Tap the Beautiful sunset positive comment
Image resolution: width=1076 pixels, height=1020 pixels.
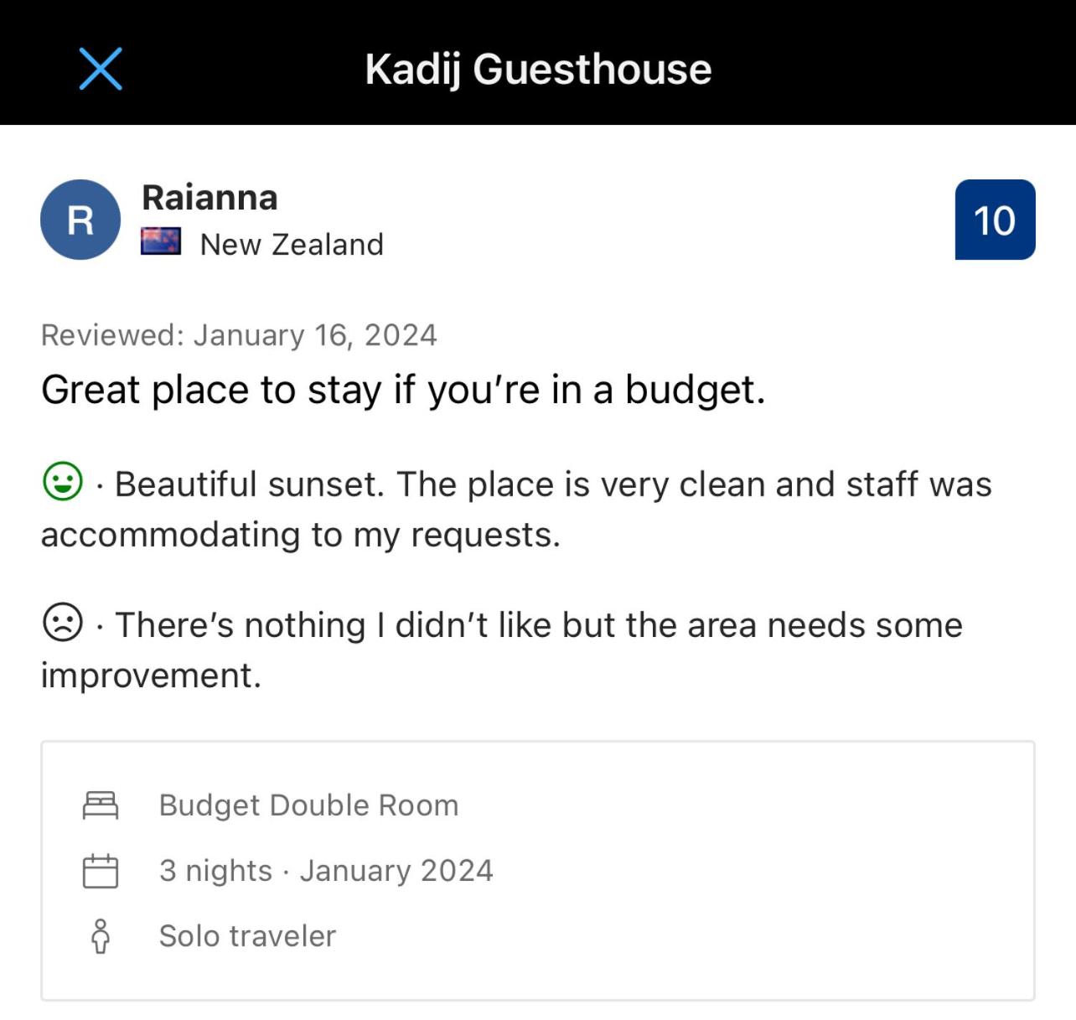(x=516, y=510)
